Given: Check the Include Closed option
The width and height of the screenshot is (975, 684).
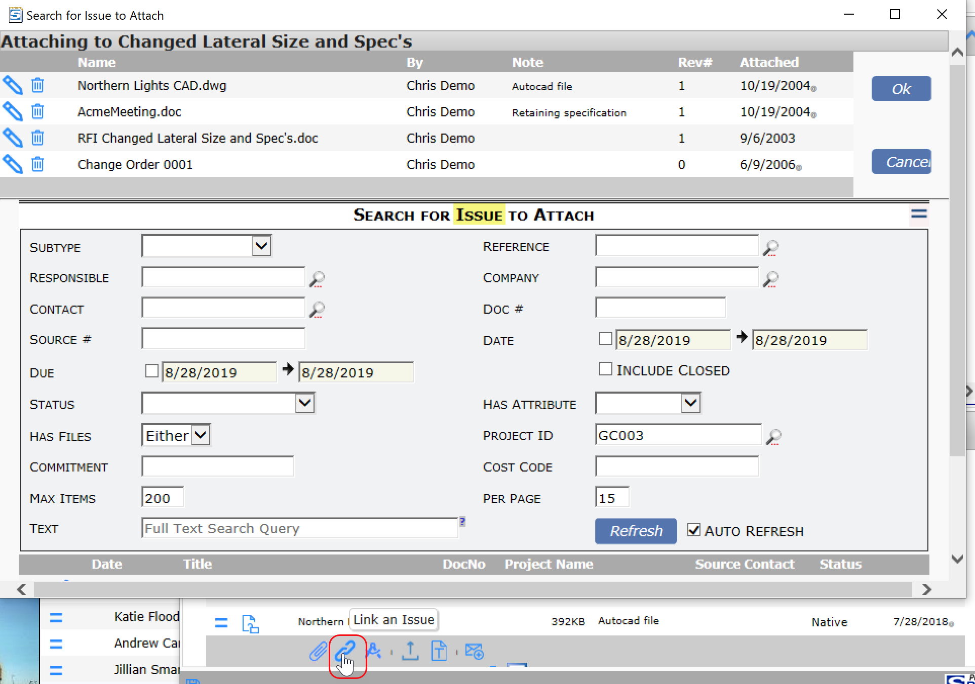Looking at the screenshot, I should 605,369.
